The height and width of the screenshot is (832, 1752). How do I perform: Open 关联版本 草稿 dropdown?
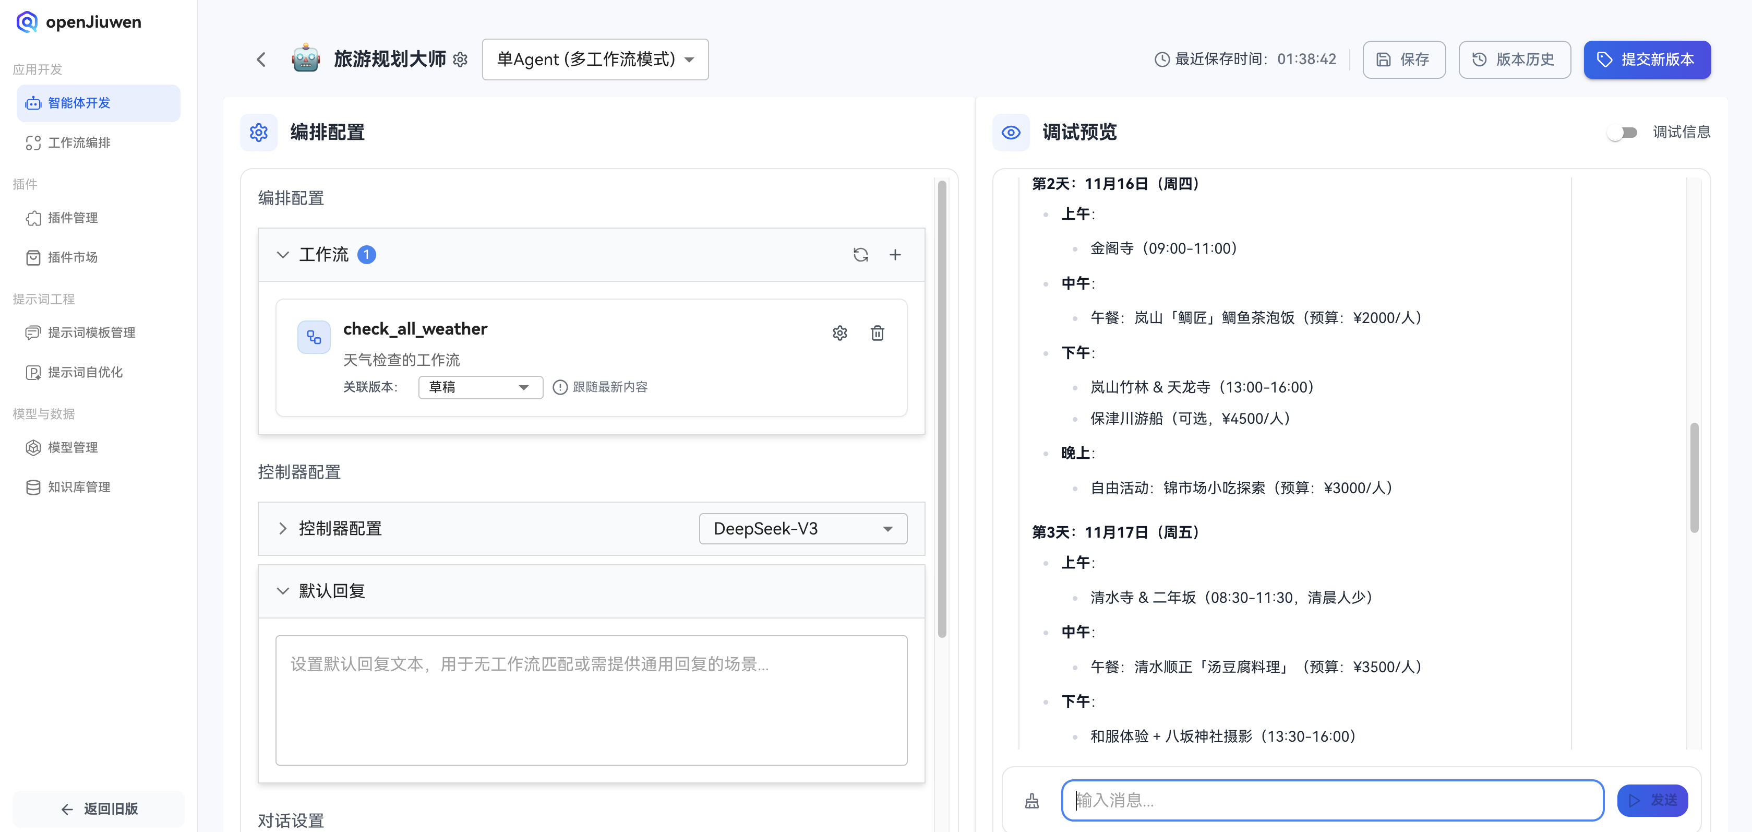[480, 387]
